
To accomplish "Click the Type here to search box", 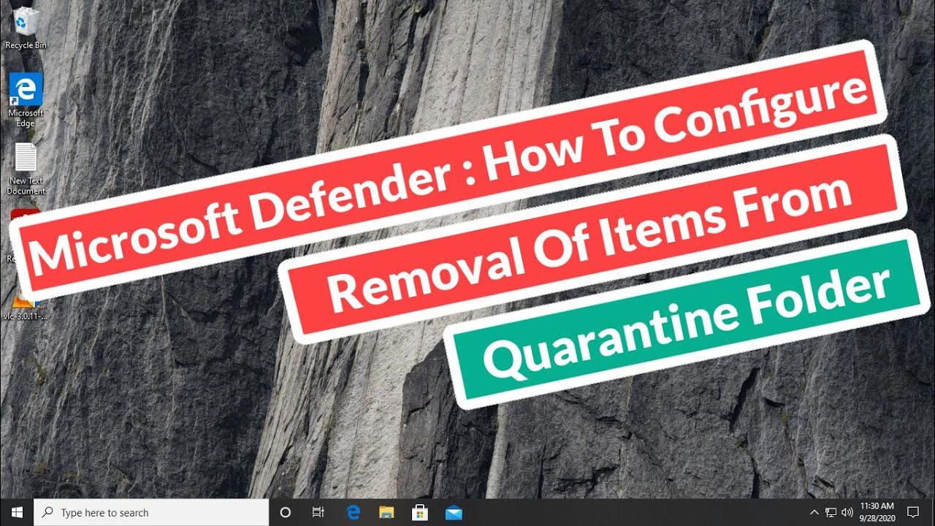I will [x=152, y=512].
